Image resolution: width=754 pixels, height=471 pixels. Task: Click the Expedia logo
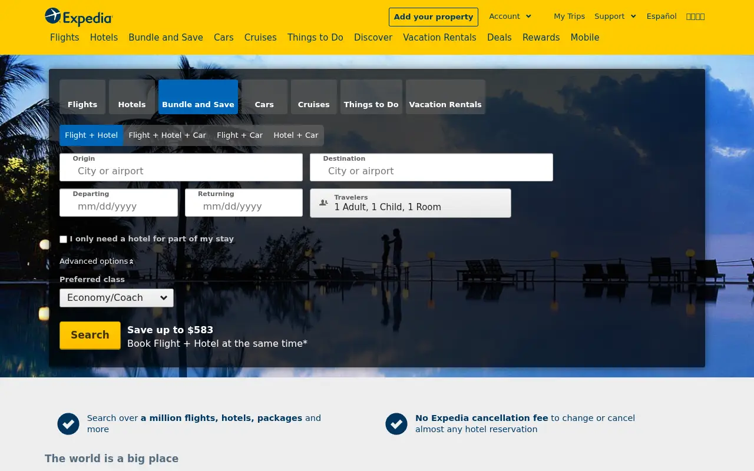click(79, 17)
